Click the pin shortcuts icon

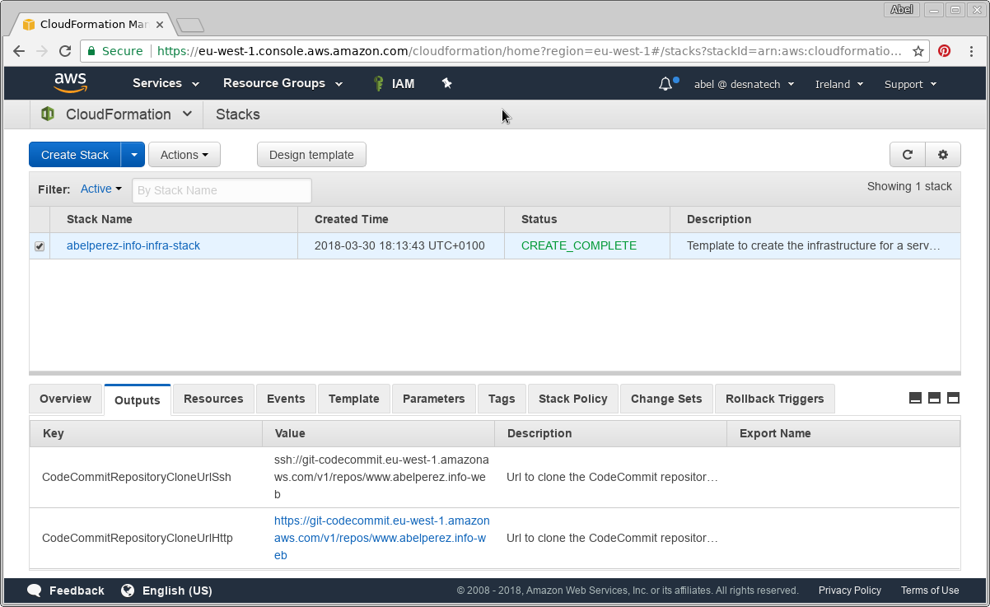pyautogui.click(x=446, y=83)
